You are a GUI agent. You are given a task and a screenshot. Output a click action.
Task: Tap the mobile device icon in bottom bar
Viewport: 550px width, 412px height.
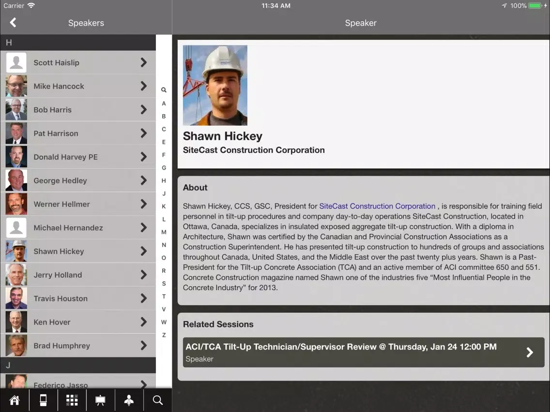43,400
